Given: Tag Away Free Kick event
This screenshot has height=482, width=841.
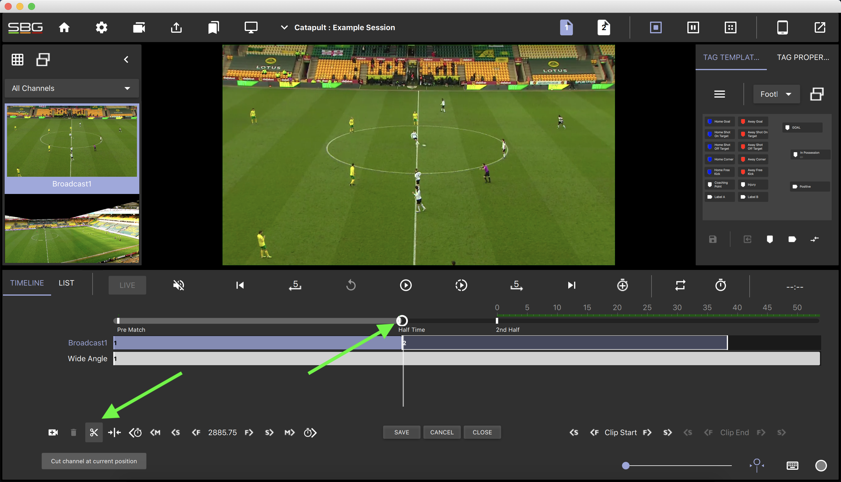Looking at the screenshot, I should tap(753, 172).
